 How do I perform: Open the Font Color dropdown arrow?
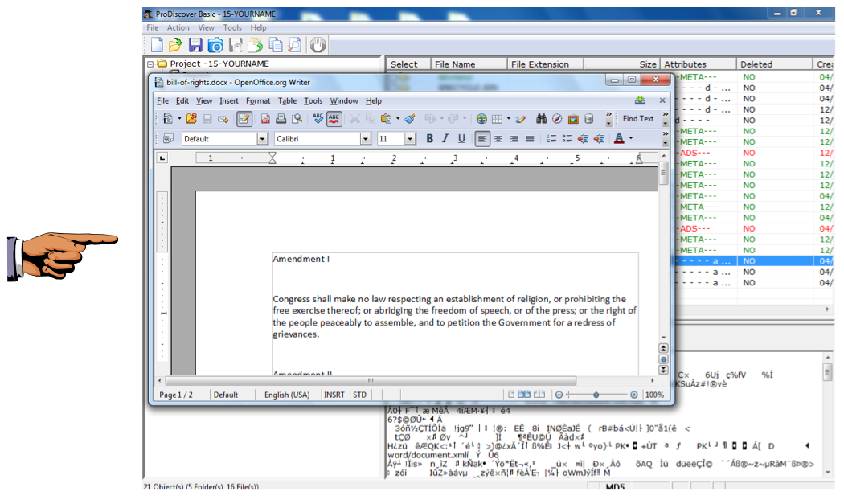point(631,139)
